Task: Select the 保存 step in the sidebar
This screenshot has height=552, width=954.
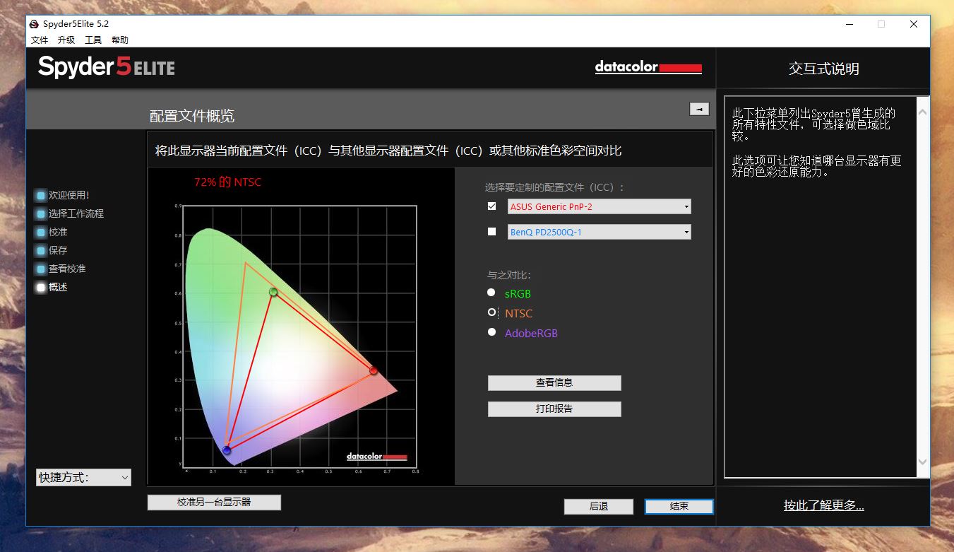Action: coord(59,250)
